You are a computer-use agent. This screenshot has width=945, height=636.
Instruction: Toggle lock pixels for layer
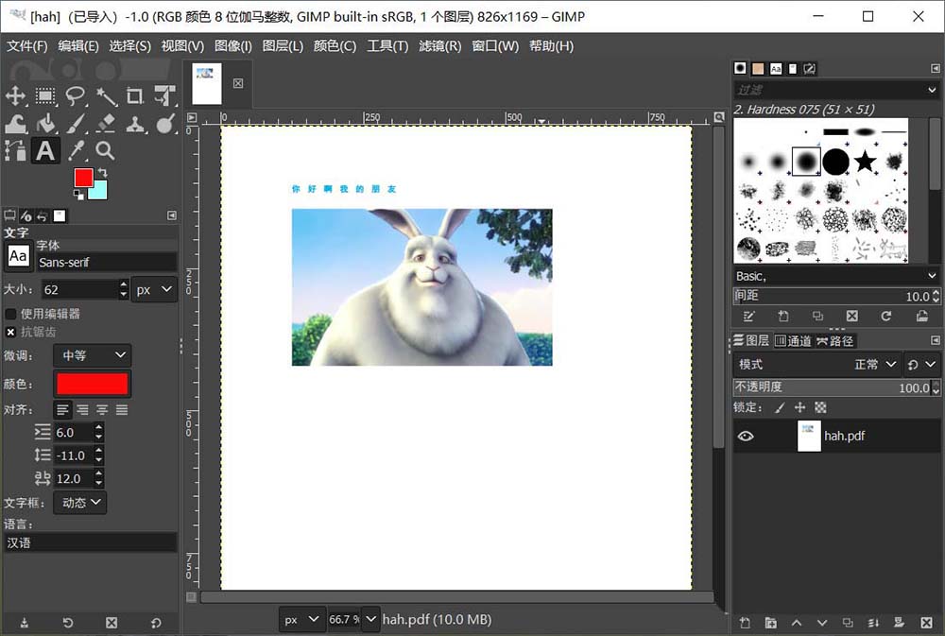pyautogui.click(x=780, y=407)
